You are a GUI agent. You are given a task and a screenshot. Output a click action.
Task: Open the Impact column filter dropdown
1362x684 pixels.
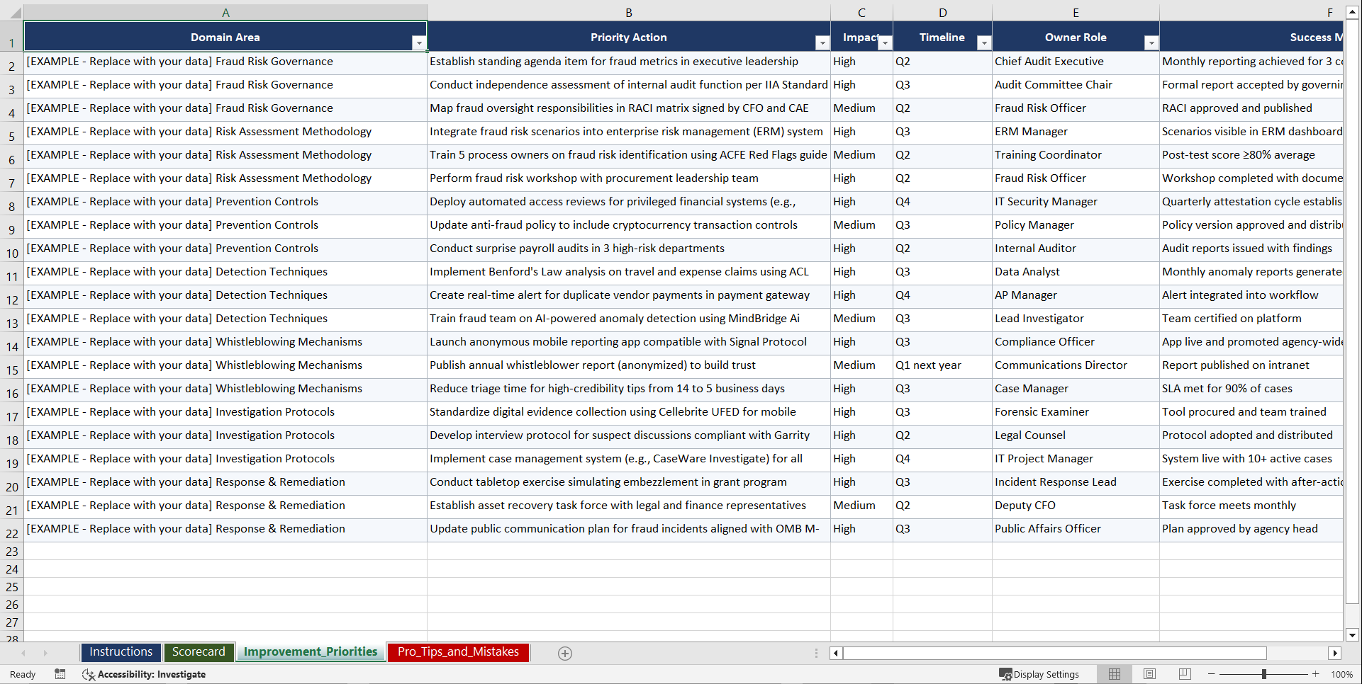(885, 42)
